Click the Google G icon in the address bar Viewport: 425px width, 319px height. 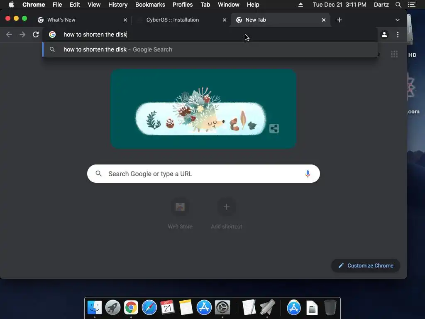coord(52,34)
